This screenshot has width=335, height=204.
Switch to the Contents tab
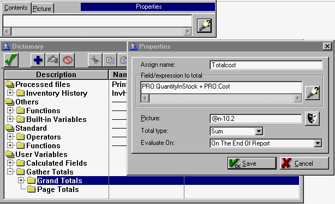(x=16, y=8)
